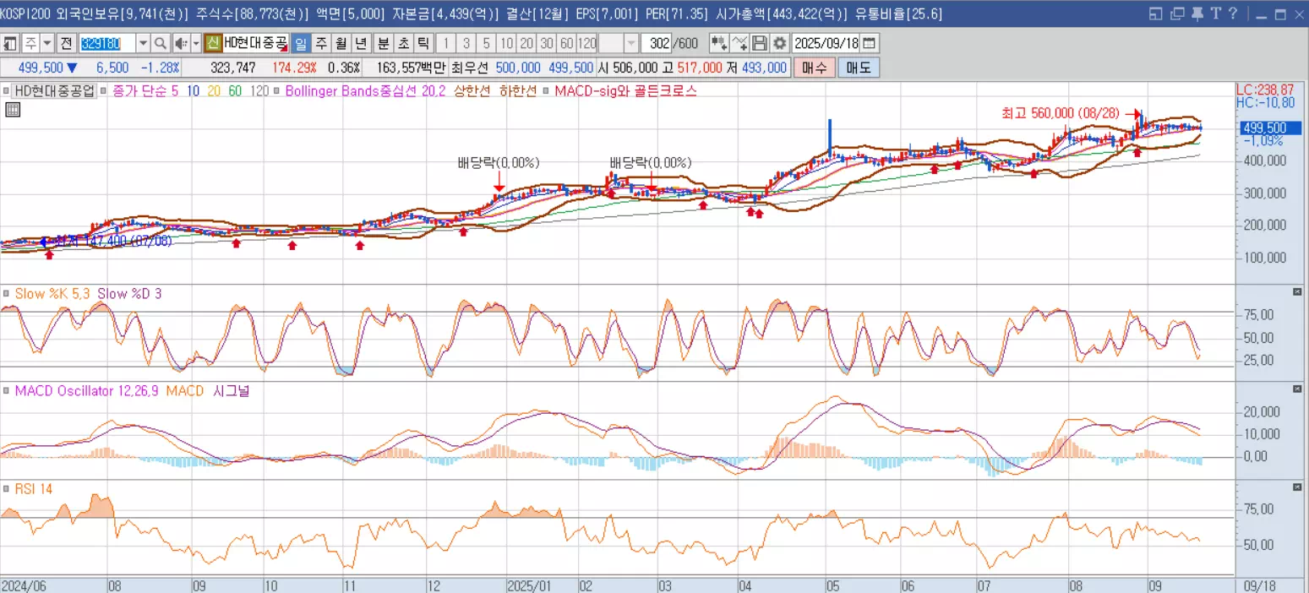Save chart with the floppy disk icon
Image resolution: width=1309 pixels, height=593 pixels.
click(760, 43)
